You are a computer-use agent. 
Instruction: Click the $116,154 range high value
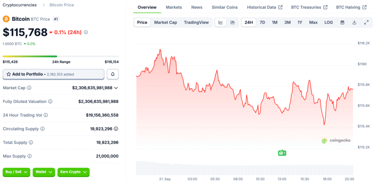pyautogui.click(x=111, y=62)
